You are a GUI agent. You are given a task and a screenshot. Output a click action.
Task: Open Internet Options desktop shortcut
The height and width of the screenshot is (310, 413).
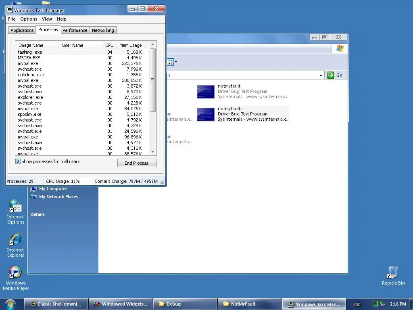pos(15,212)
